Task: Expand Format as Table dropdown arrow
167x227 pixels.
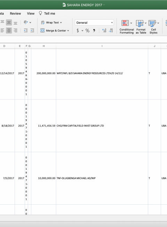Action: tap(145, 23)
